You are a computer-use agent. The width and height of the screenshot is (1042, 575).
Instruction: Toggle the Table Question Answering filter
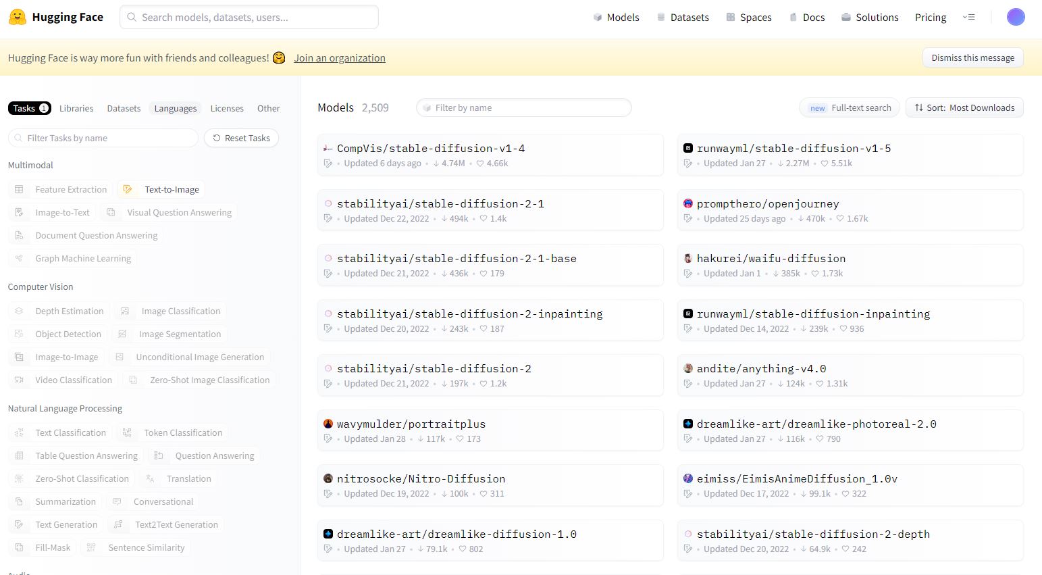click(76, 455)
